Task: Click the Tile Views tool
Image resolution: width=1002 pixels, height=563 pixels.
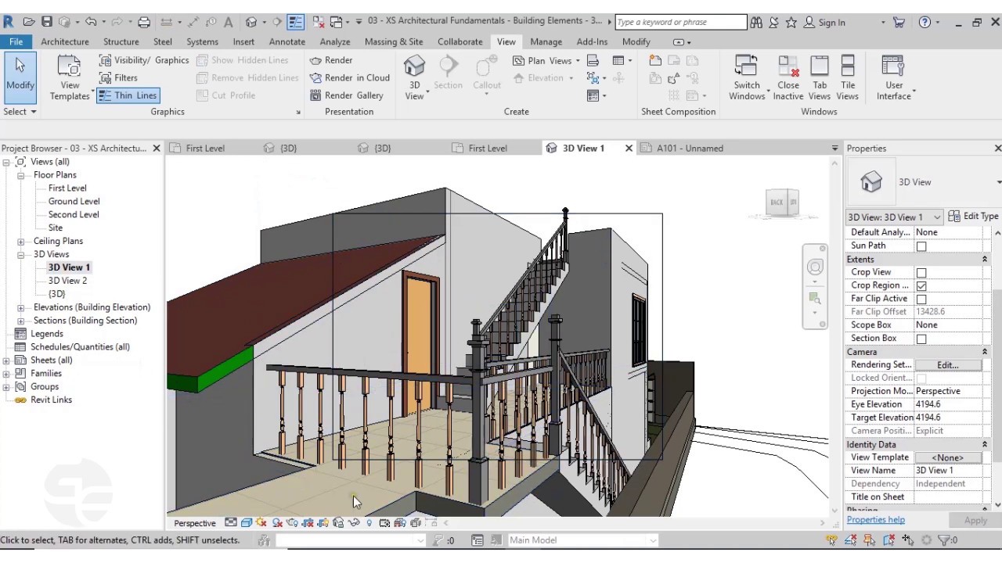Action: point(848,77)
